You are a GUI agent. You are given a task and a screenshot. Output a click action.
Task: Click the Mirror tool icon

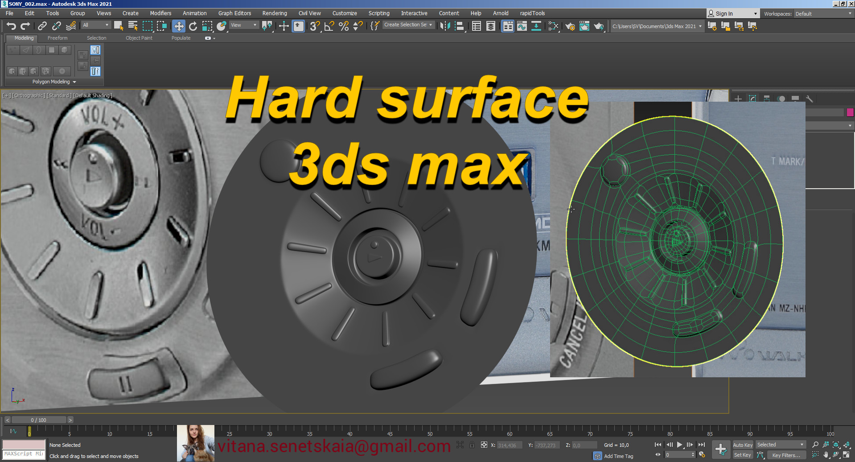pyautogui.click(x=445, y=26)
